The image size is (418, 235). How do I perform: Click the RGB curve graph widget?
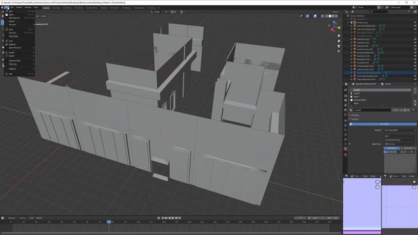click(x=400, y=164)
